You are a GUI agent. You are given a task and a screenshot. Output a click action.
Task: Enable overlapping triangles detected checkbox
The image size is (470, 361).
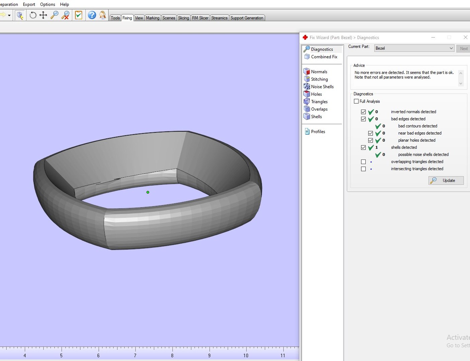[x=363, y=162]
